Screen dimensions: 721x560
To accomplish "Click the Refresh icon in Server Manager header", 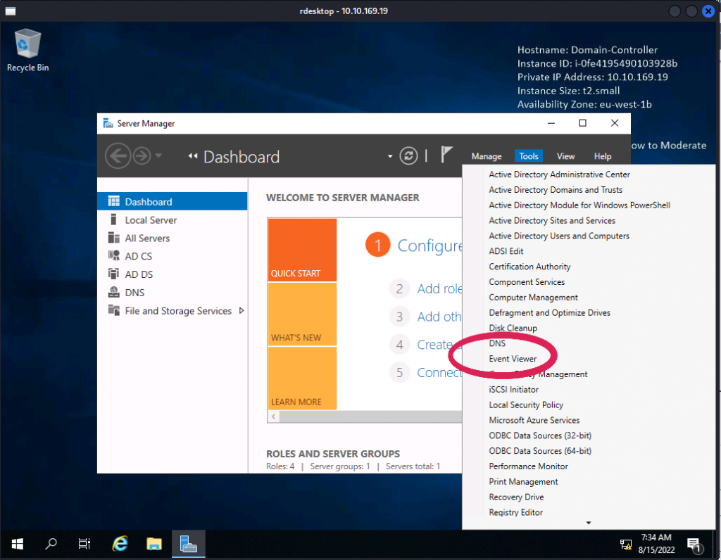I will [408, 156].
